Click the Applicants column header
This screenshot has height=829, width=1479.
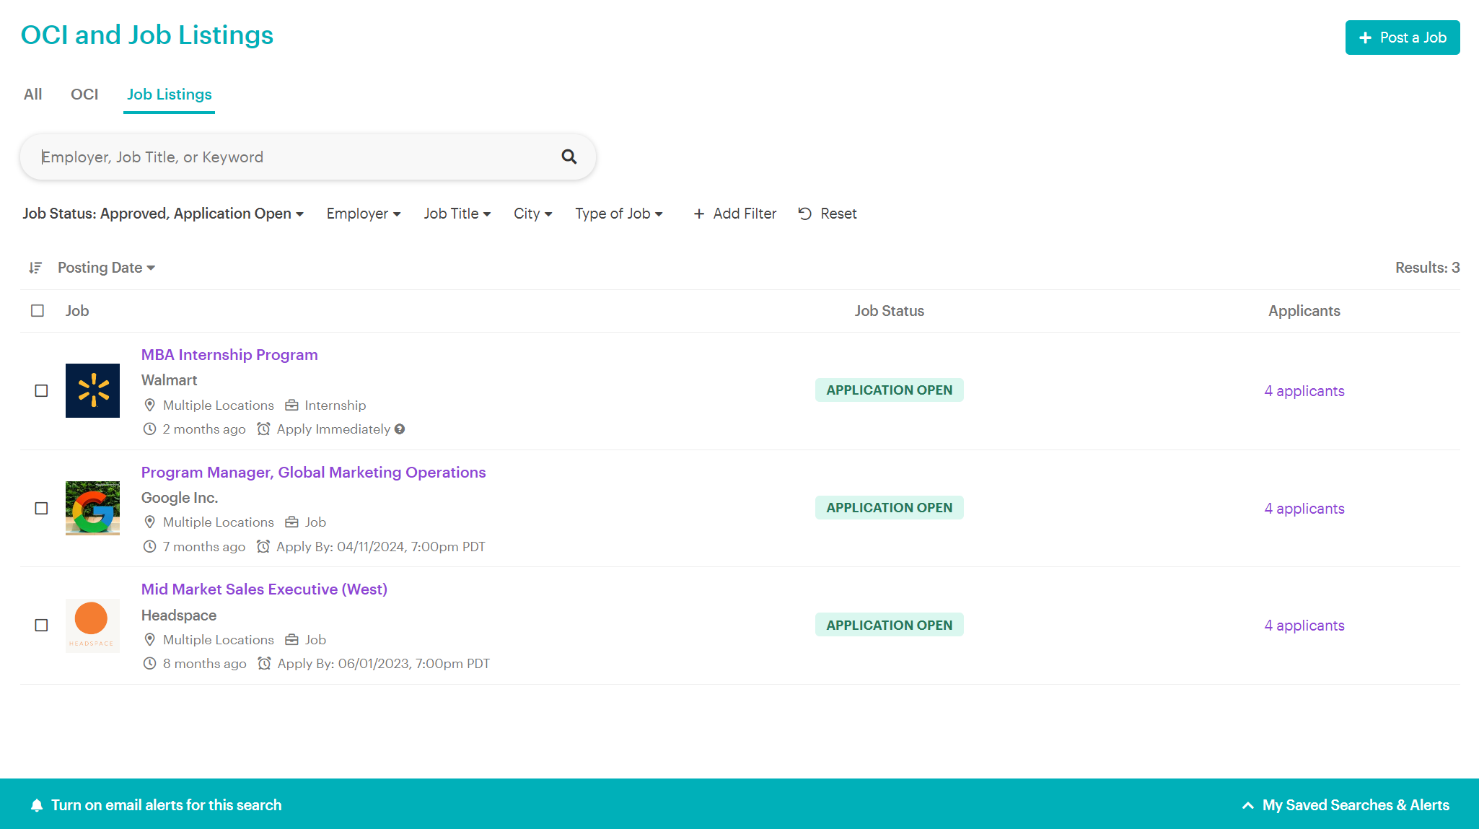tap(1304, 311)
